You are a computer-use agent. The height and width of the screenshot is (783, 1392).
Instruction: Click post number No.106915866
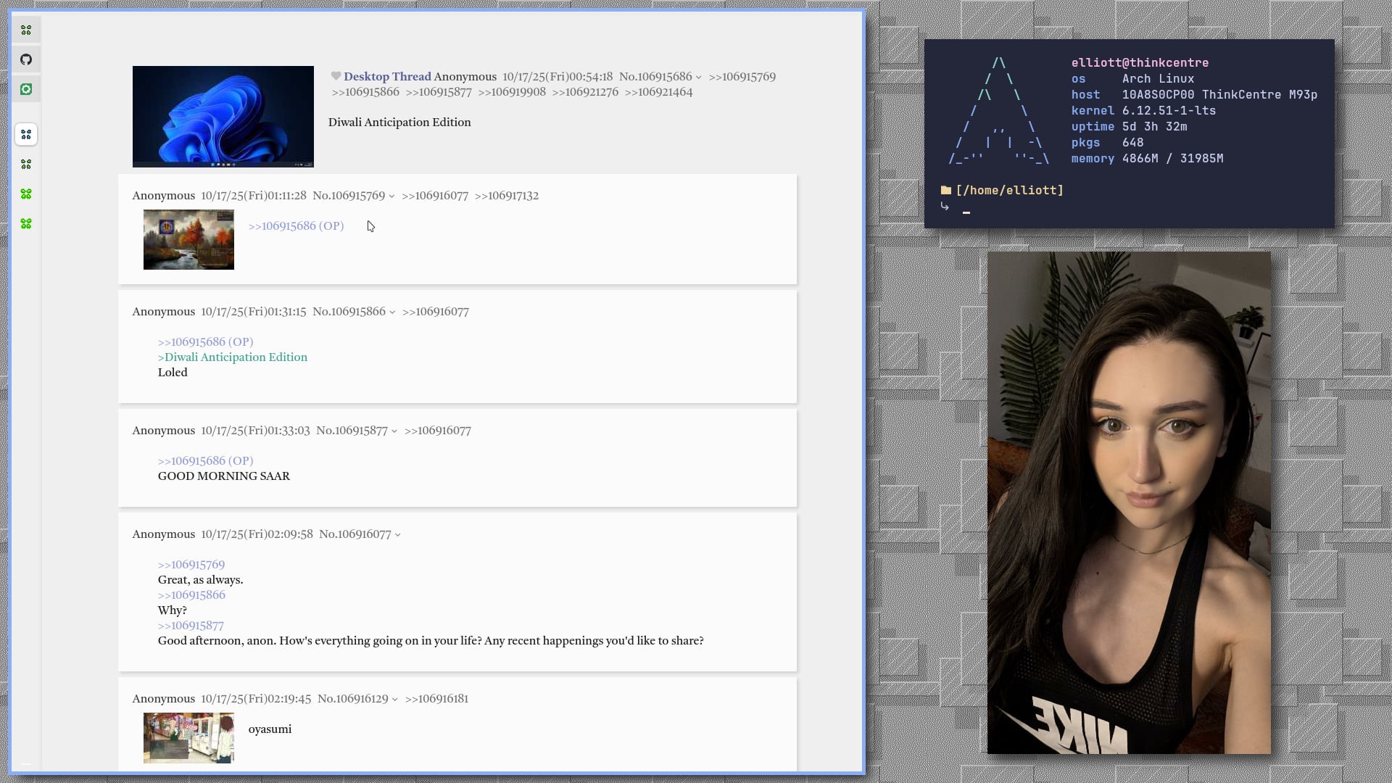coord(349,312)
